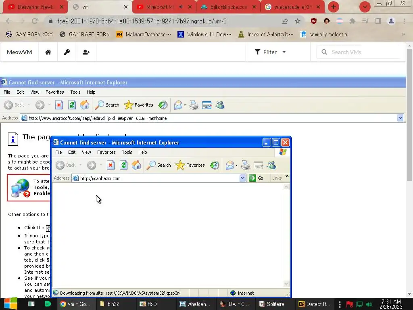
Task: Click Print icon in background IE window
Action: (x=194, y=105)
